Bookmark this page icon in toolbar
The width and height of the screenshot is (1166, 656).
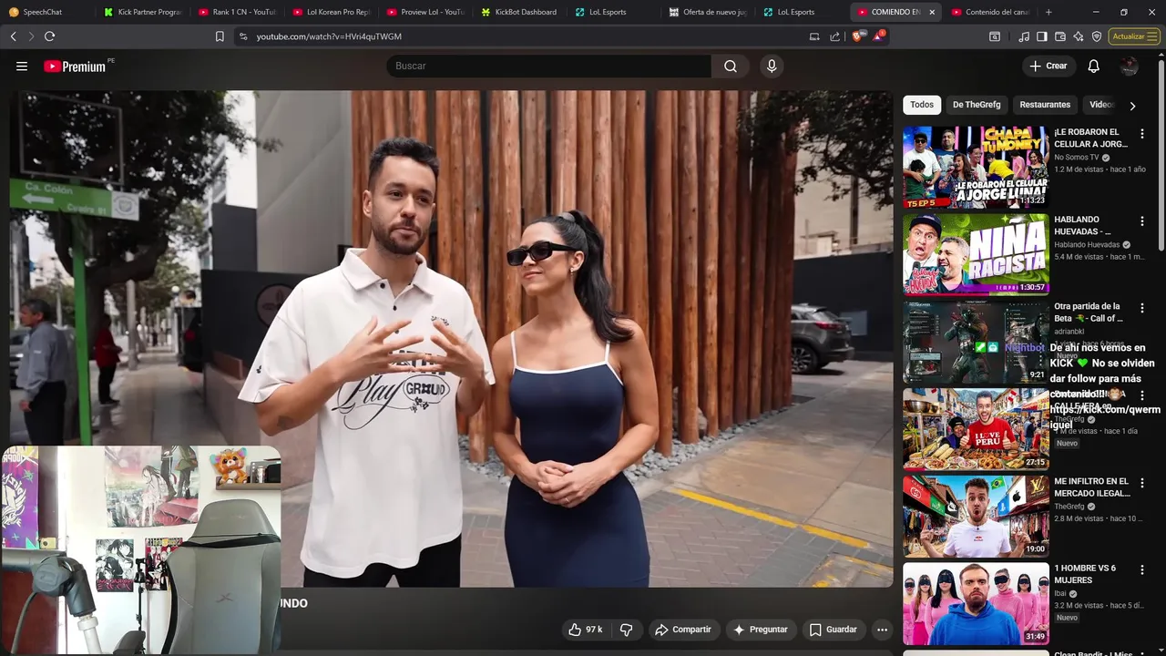click(x=220, y=36)
